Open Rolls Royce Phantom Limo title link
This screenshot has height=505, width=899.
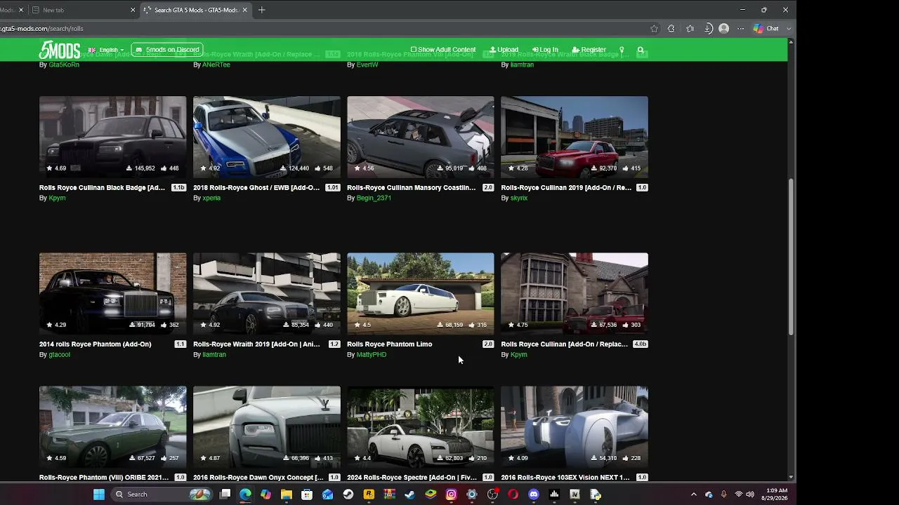click(x=390, y=344)
